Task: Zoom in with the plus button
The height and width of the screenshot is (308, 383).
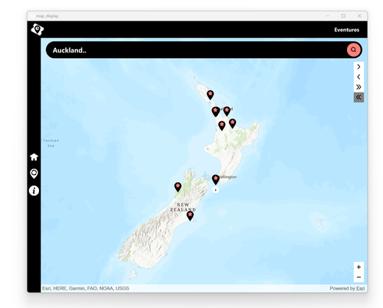Action: click(x=358, y=267)
